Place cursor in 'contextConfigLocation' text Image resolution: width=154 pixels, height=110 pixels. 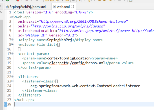[x=69, y=58]
